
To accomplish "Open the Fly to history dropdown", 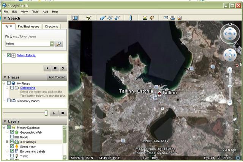I will (x=52, y=44).
